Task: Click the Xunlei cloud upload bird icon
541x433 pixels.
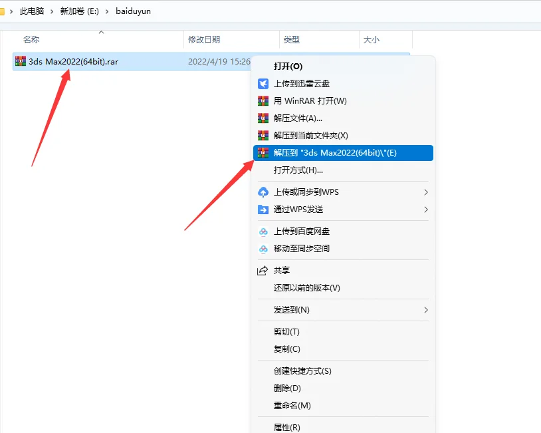Action: point(263,84)
